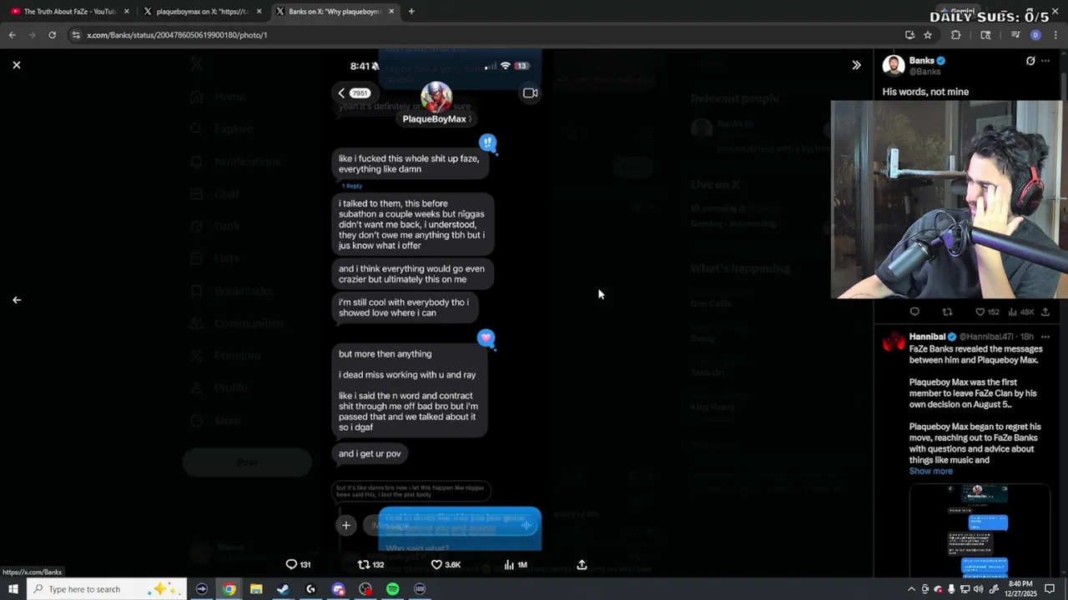Open Hannibal's attached screenshot thumbnail
The width and height of the screenshot is (1068, 600).
(x=979, y=530)
